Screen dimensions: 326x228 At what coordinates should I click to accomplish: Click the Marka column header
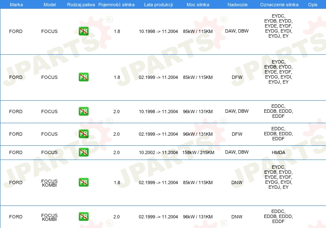click(x=16, y=5)
